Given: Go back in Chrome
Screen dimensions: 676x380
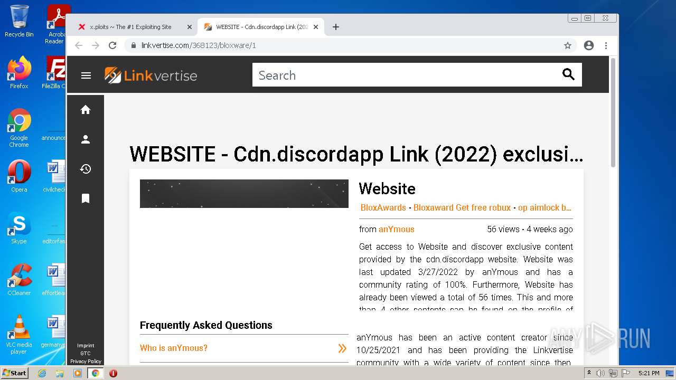Looking at the screenshot, I should tap(79, 45).
